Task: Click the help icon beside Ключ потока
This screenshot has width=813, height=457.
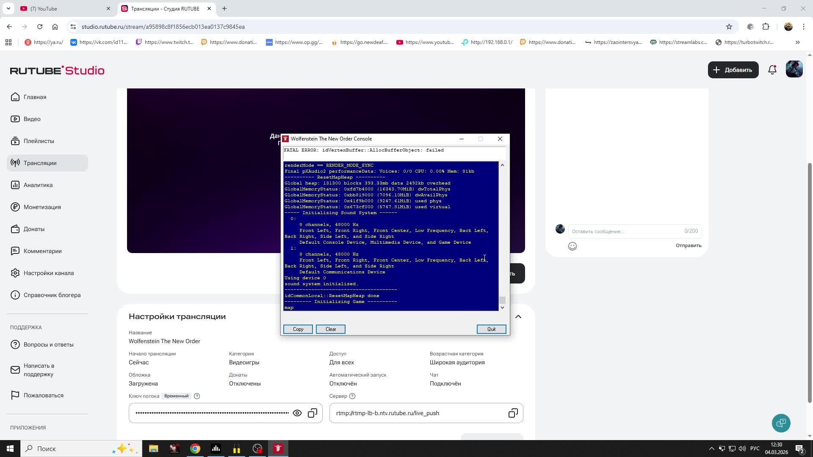Action: pyautogui.click(x=197, y=396)
